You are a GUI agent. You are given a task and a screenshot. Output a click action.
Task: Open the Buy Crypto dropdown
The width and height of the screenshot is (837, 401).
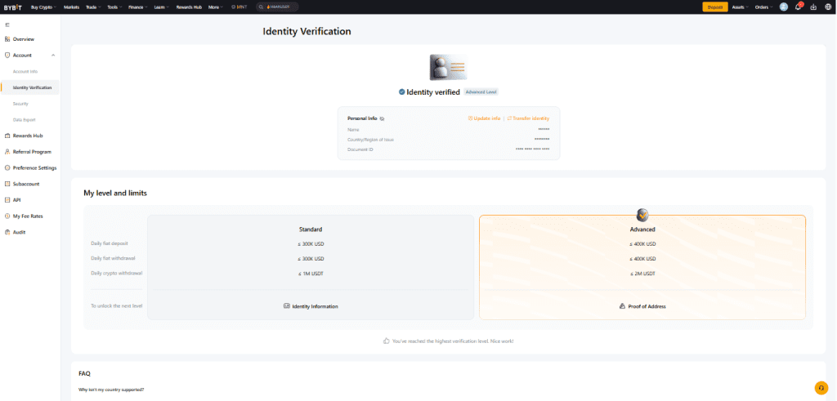pos(44,7)
